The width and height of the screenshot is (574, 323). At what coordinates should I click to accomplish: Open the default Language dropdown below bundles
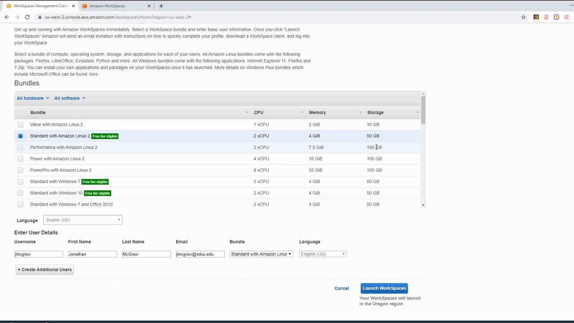(x=83, y=220)
